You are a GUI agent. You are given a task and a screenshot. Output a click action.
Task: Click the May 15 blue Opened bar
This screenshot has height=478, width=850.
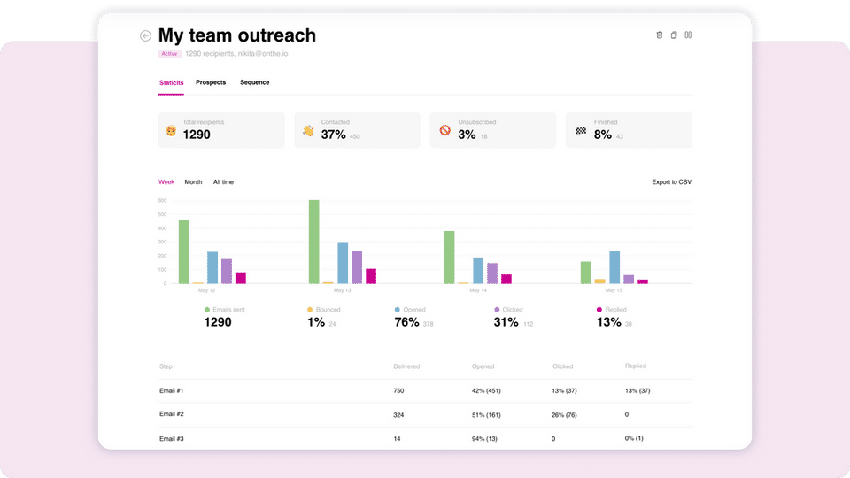click(x=614, y=267)
